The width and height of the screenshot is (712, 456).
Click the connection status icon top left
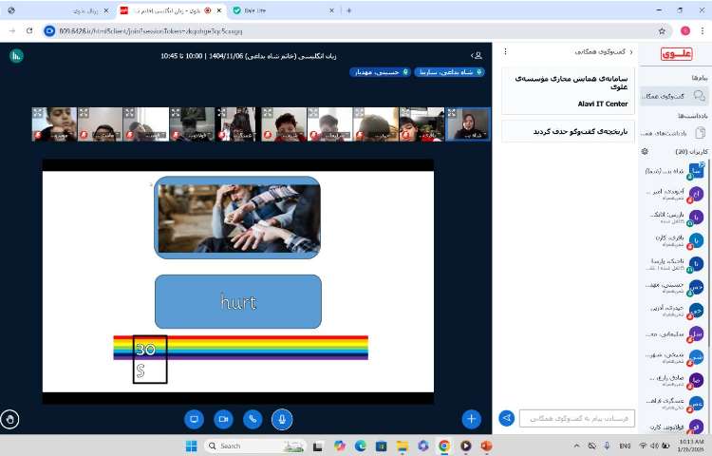15,56
